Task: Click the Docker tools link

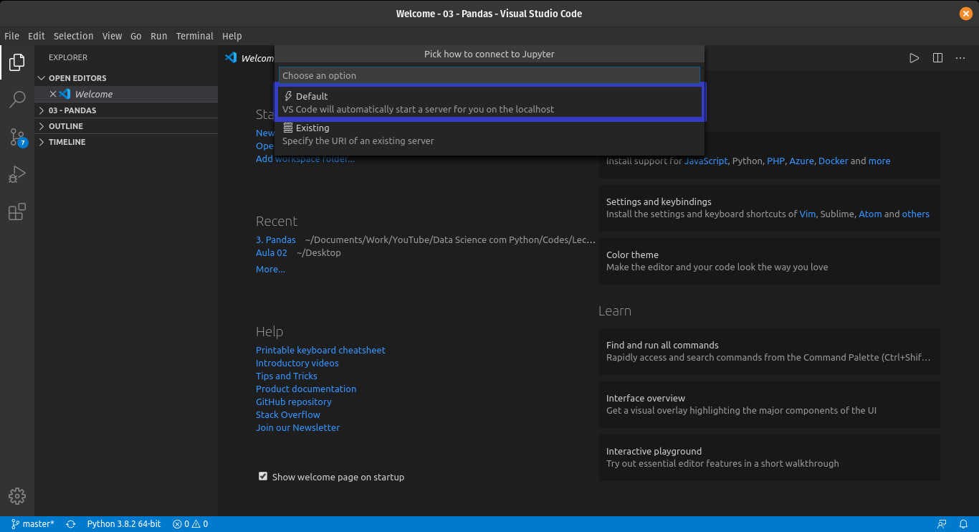Action: [x=833, y=161]
